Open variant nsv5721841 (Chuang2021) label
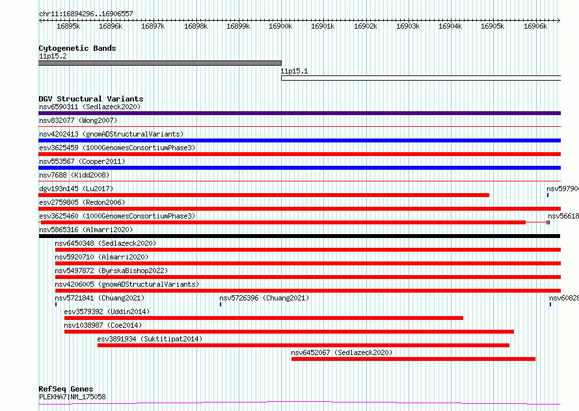The height and width of the screenshot is (411, 579). click(x=100, y=298)
